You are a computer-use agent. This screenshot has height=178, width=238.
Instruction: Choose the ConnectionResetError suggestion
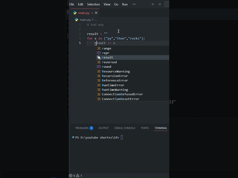click(133, 99)
